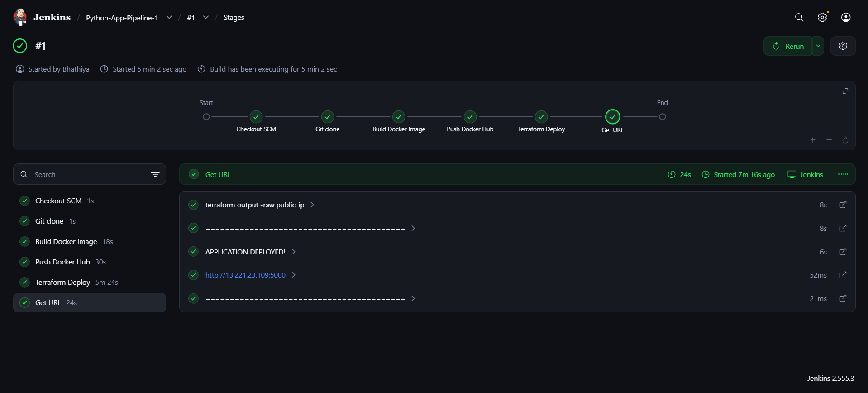The image size is (868, 393).
Task: Click the Jenkins logo home link
Action: click(x=42, y=17)
